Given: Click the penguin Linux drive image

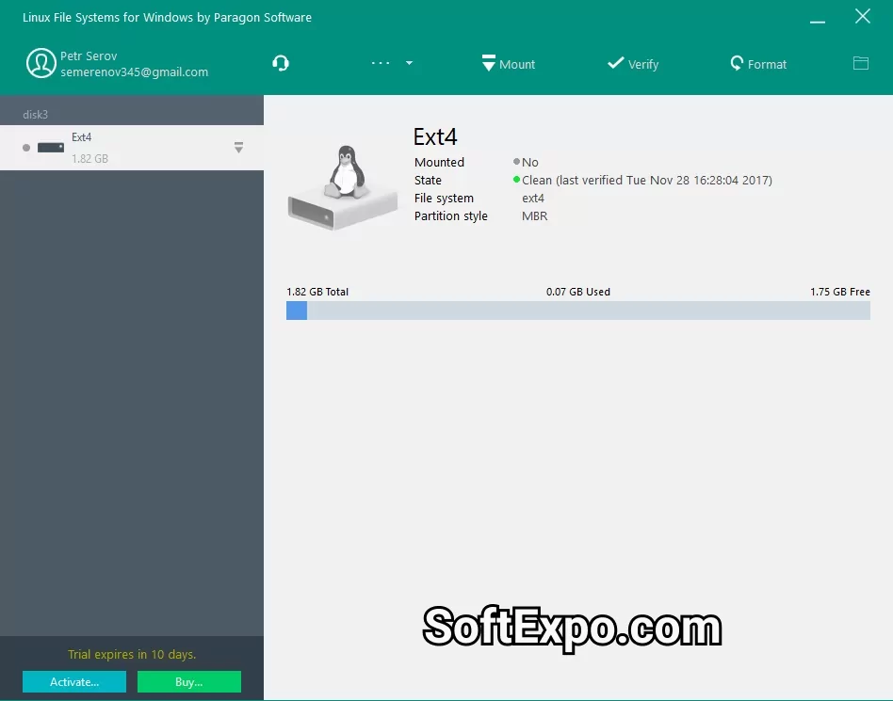Looking at the screenshot, I should (x=344, y=185).
